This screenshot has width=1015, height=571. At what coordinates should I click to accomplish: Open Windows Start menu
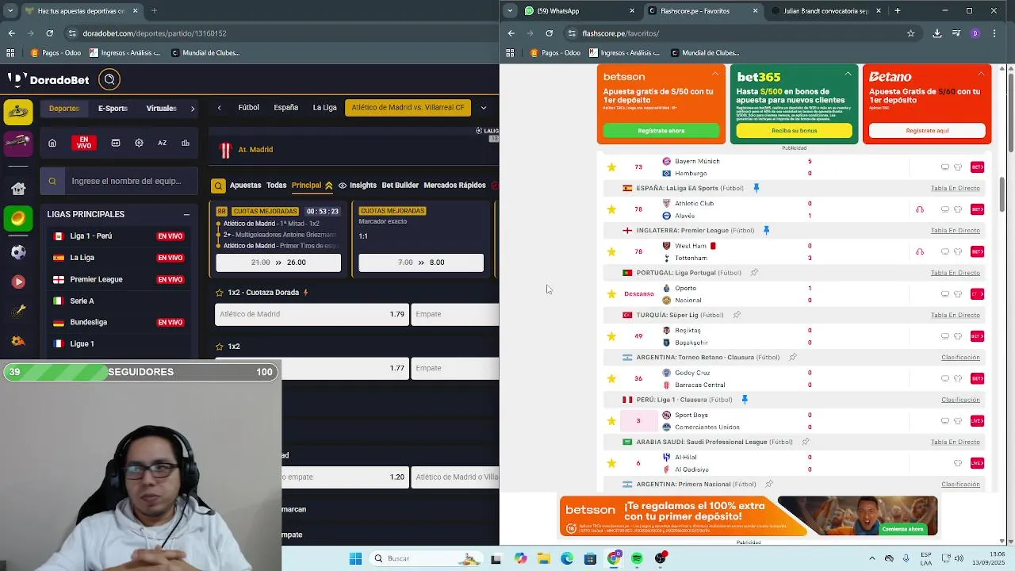tap(355, 558)
